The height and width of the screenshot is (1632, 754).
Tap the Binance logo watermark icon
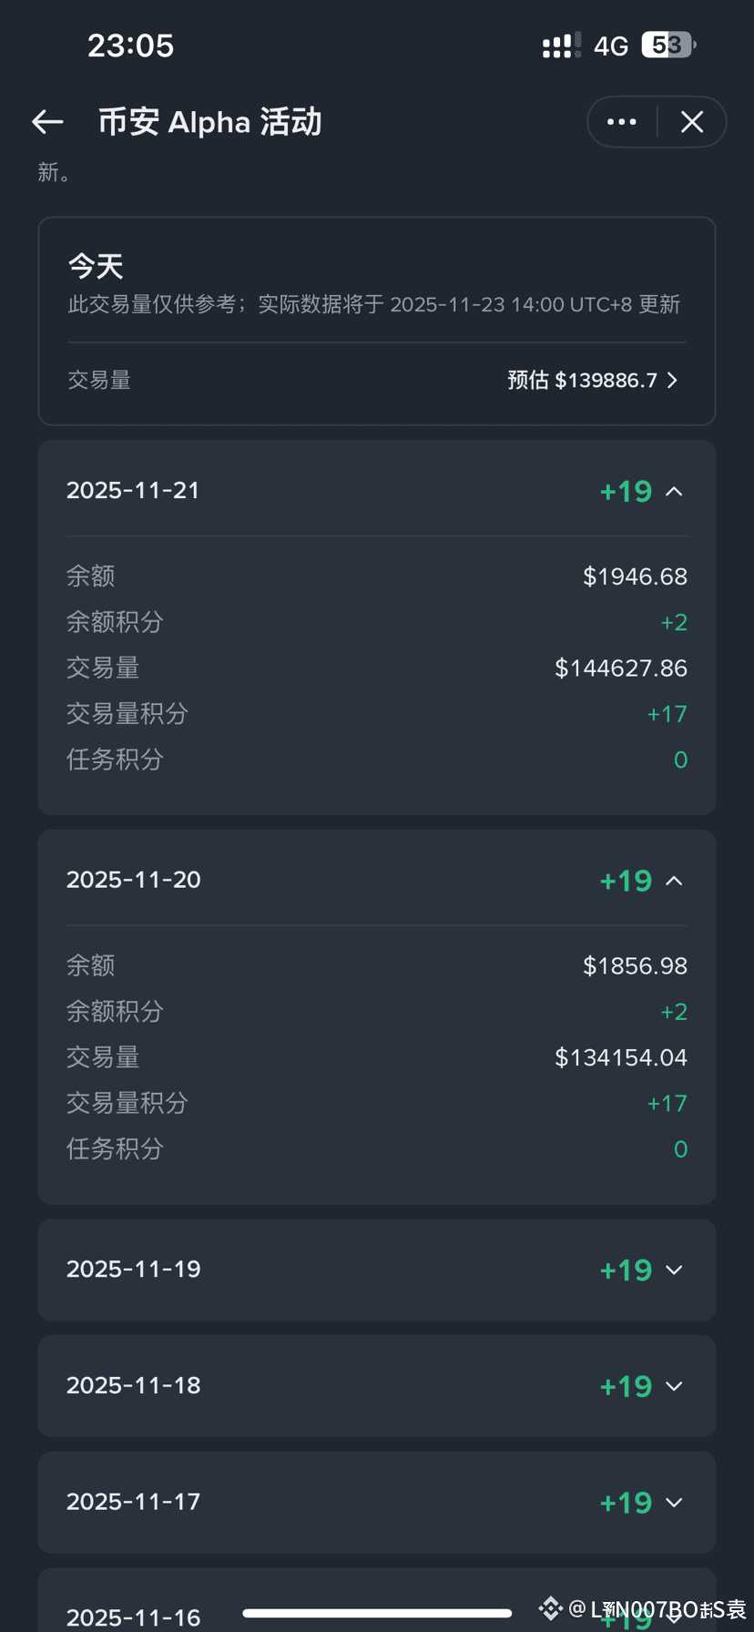point(551,1608)
